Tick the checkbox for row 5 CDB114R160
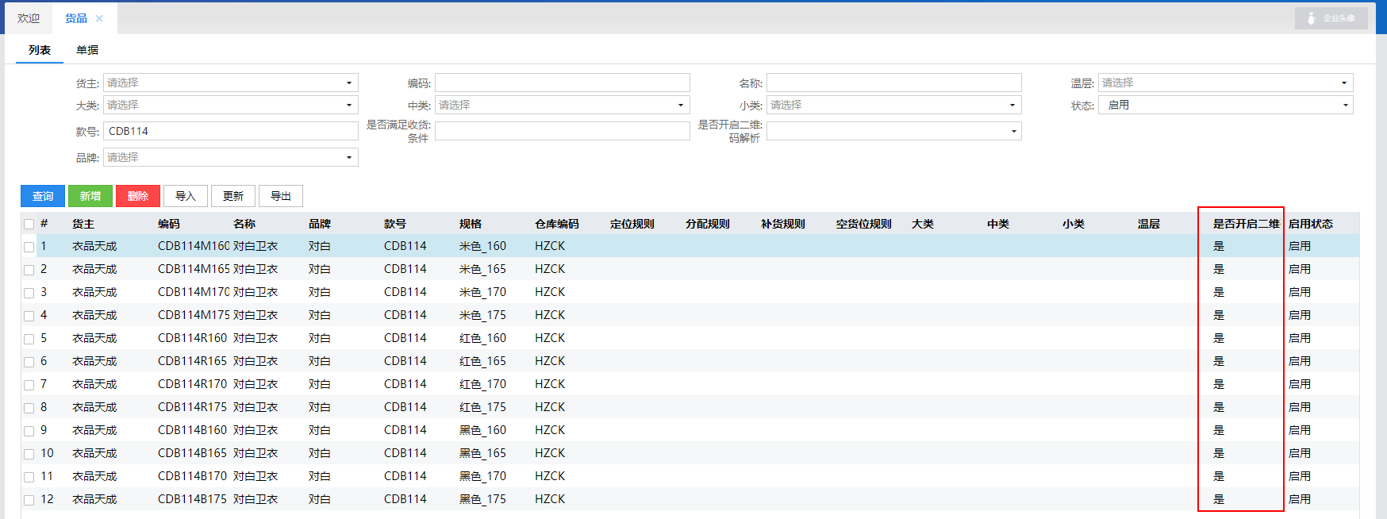The height and width of the screenshot is (519, 1387). pyautogui.click(x=29, y=339)
